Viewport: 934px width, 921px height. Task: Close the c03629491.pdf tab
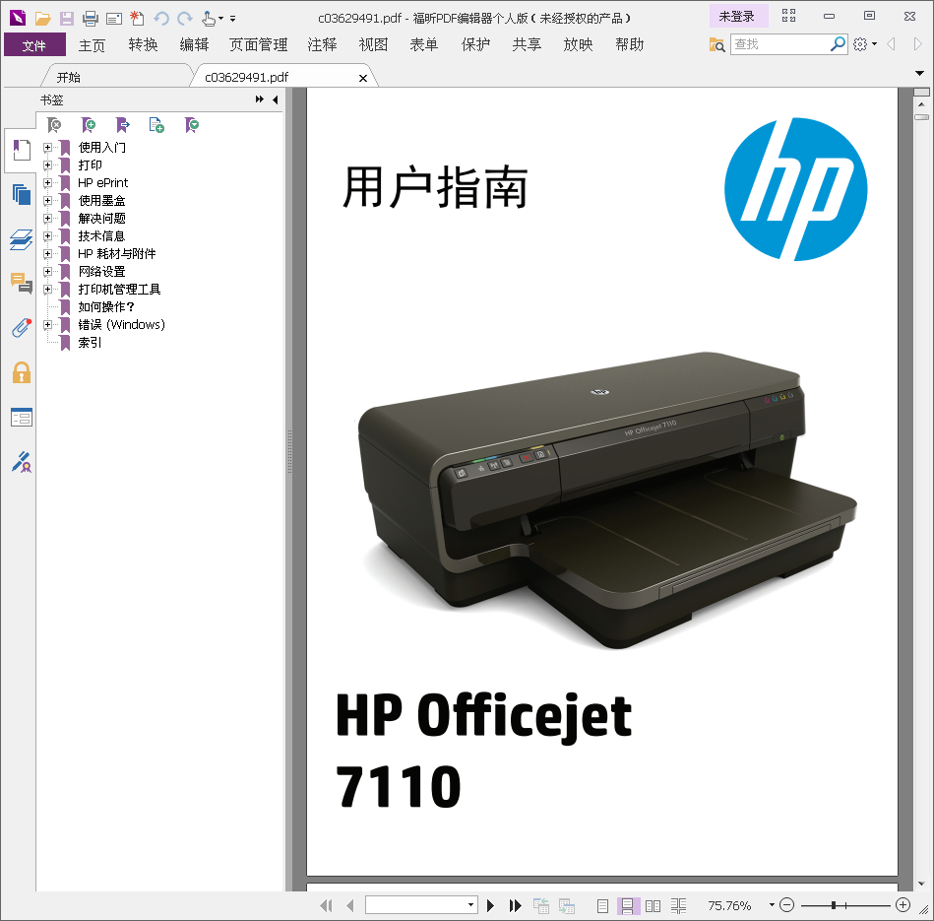363,78
